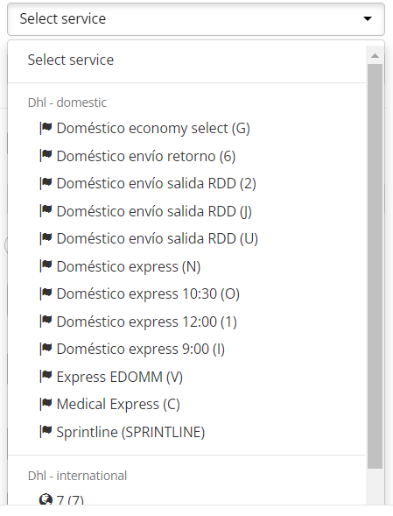This screenshot has height=516, width=393.
Task: Click flag icon next to Express EDOMM
Action: click(46, 377)
